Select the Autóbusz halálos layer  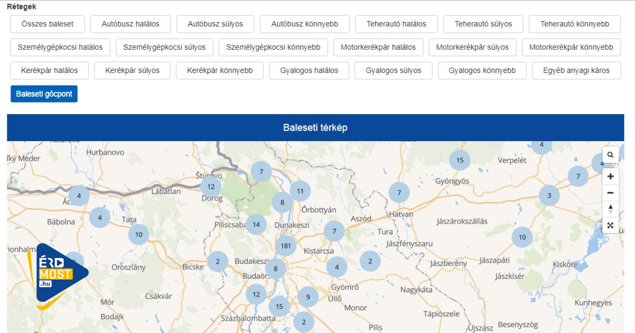[x=130, y=24]
